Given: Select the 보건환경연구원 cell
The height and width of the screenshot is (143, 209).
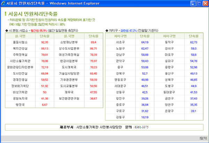Looking at the screenshot, I should tap(69, 98).
